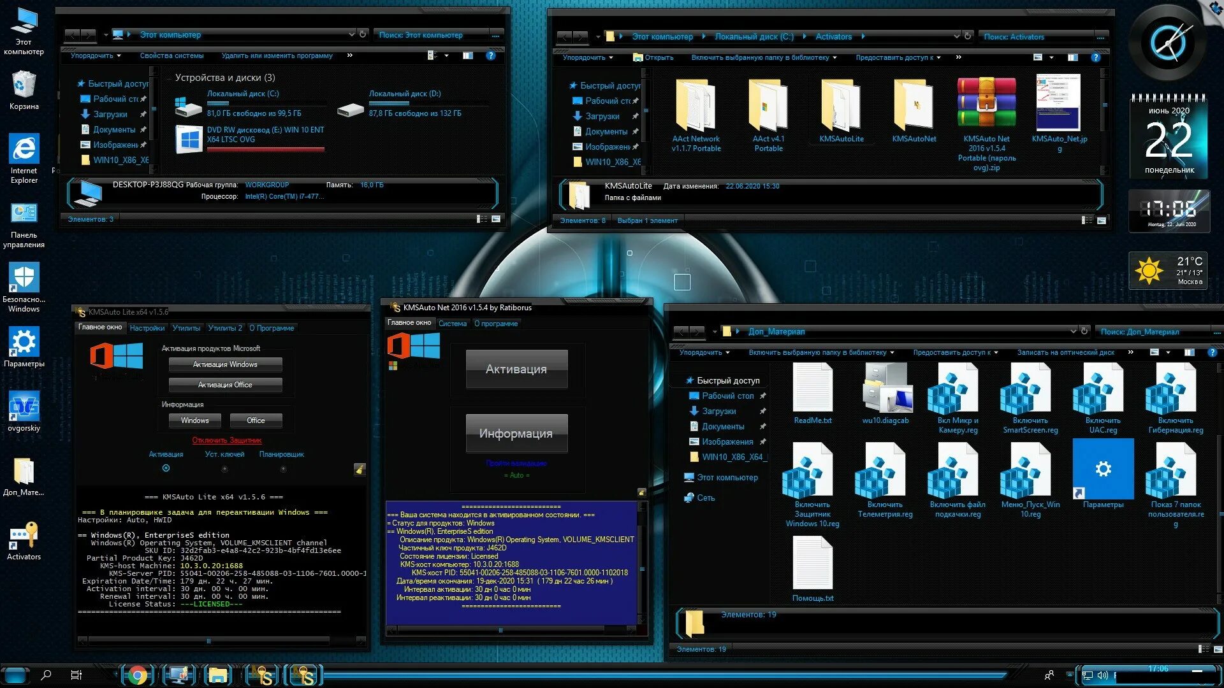The width and height of the screenshot is (1224, 688).
Task: Select Параметры shortcut in Доп_Материал
Action: pos(1103,474)
